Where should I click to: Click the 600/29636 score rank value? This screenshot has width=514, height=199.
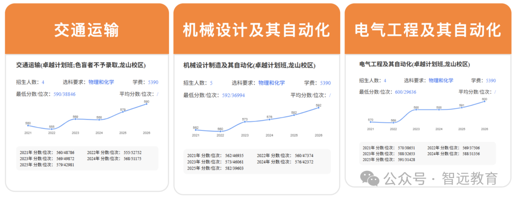(x=405, y=92)
